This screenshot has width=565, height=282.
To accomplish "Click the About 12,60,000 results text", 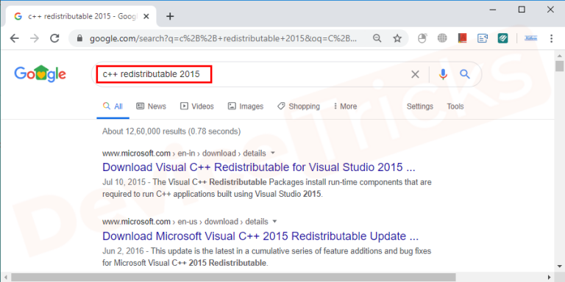I will [171, 131].
